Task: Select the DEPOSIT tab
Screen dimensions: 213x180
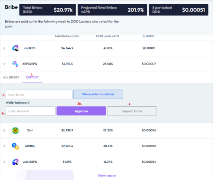Action: click(32, 78)
